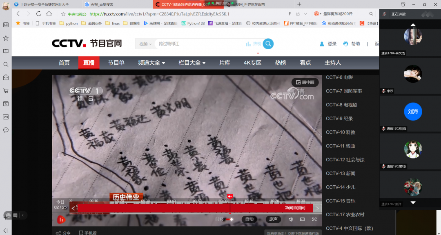Enter fullscreen mode in the video player
Image resolution: width=441 pixels, height=235 pixels.
point(314,220)
